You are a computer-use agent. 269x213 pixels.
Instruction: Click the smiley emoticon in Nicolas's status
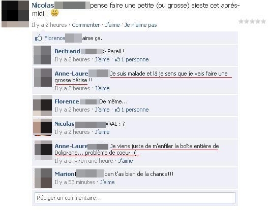pos(55,13)
